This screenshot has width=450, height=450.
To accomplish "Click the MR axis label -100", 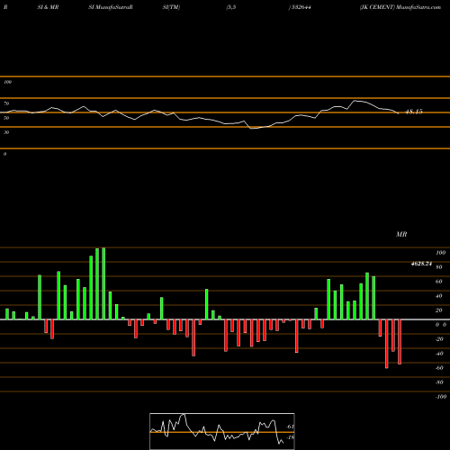I will 440,397.
